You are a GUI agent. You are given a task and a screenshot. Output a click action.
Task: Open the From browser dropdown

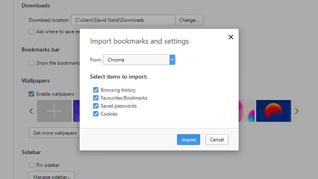coord(139,60)
